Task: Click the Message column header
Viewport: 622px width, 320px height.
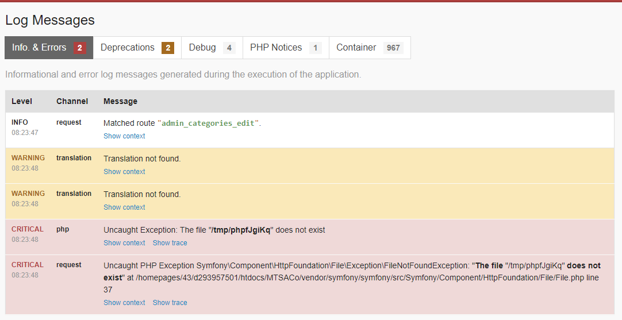Action: 120,101
